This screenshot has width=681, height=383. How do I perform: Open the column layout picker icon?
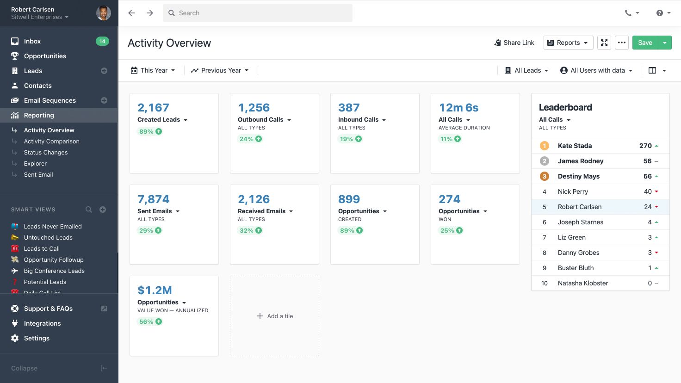point(653,70)
